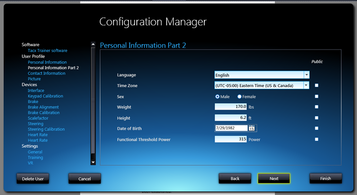Open Brake Calibration page
This screenshot has height=195, width=357.
click(x=44, y=113)
